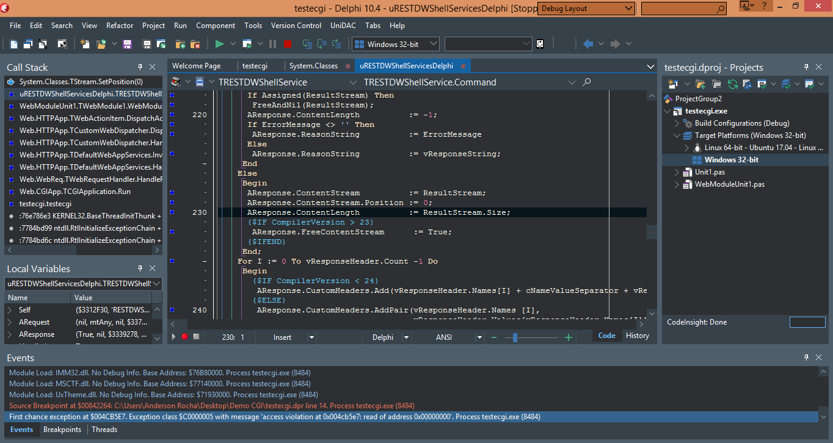The width and height of the screenshot is (833, 443).
Task: Click the History button at the editor bottom
Action: point(637,336)
